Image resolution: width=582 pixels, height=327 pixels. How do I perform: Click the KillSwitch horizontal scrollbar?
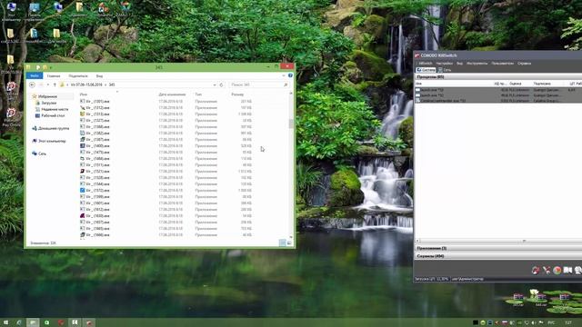click(x=497, y=241)
